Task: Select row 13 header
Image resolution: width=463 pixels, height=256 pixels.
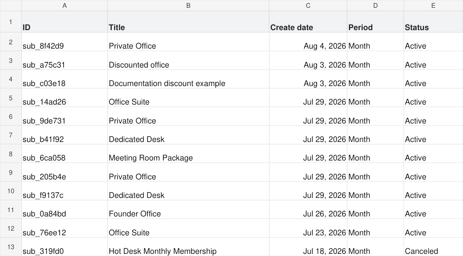Action: (11, 247)
